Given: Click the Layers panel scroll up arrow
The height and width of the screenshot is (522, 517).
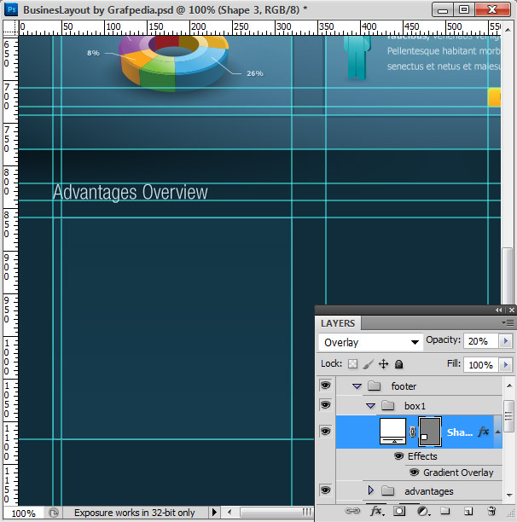Looking at the screenshot, I should click(x=509, y=386).
